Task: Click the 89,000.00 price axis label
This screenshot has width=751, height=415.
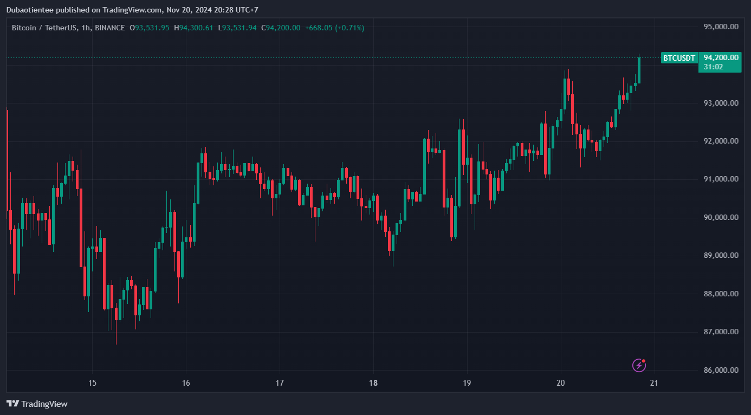Action: [x=721, y=255]
